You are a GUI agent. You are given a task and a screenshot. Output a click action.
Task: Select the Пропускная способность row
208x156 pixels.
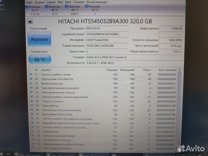(103, 79)
